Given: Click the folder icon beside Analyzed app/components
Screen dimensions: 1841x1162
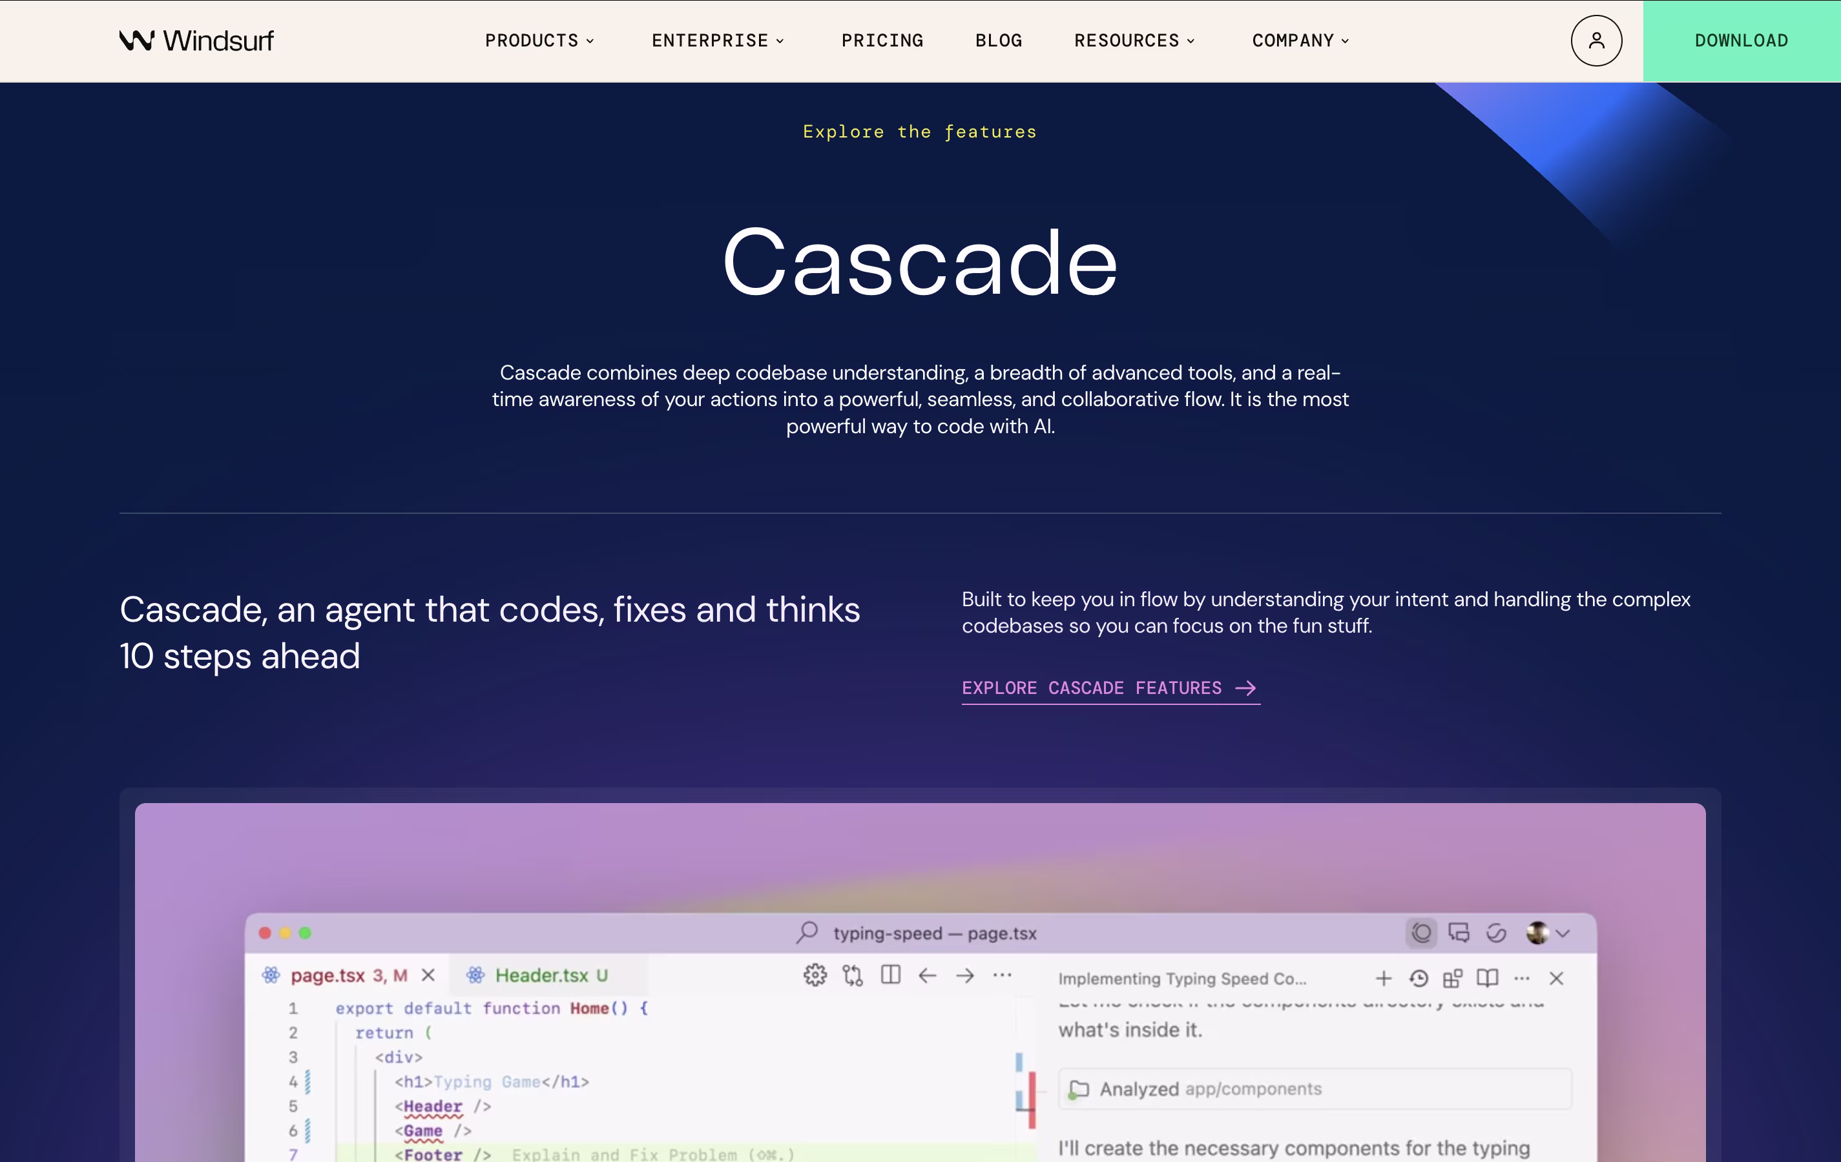Looking at the screenshot, I should point(1079,1088).
